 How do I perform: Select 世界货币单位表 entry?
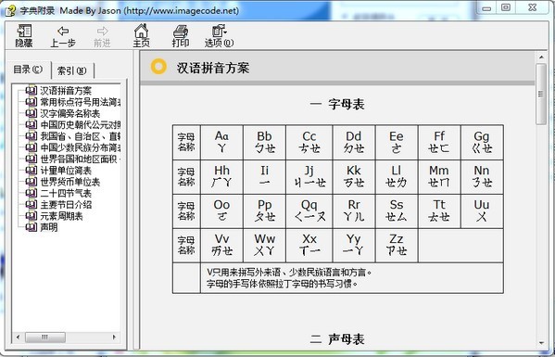click(70, 182)
